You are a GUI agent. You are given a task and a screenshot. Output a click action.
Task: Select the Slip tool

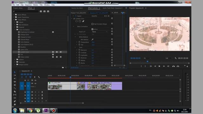tap(15, 95)
